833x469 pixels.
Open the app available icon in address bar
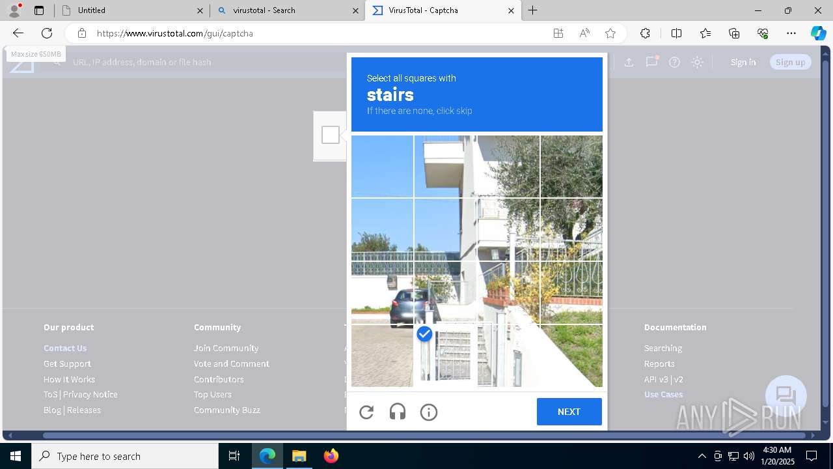point(558,33)
